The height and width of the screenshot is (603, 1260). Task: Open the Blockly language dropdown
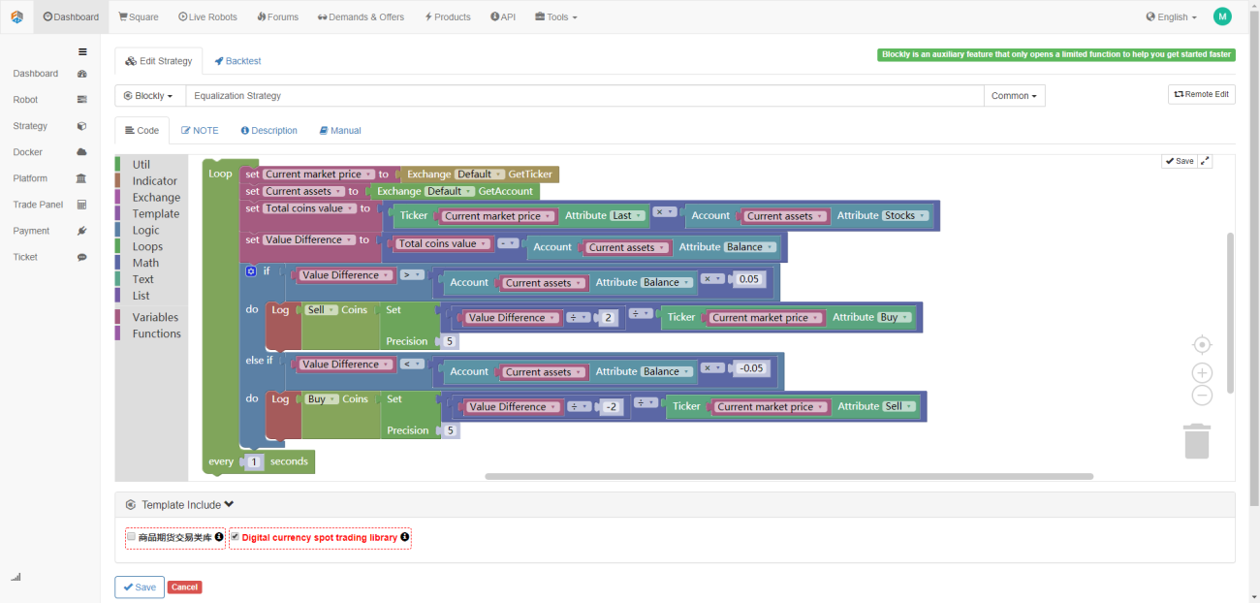click(x=150, y=96)
